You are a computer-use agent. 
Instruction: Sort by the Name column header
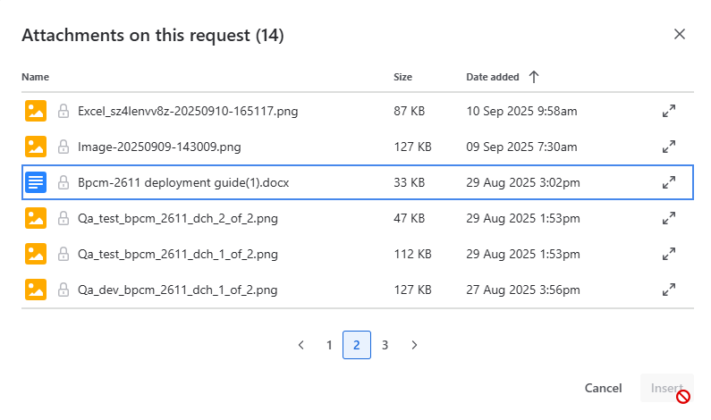pos(36,77)
